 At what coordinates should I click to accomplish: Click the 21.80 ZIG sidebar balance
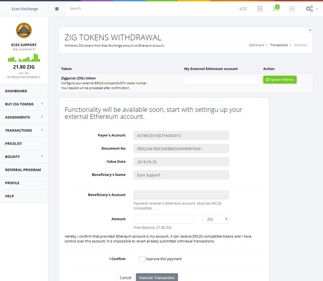click(24, 67)
